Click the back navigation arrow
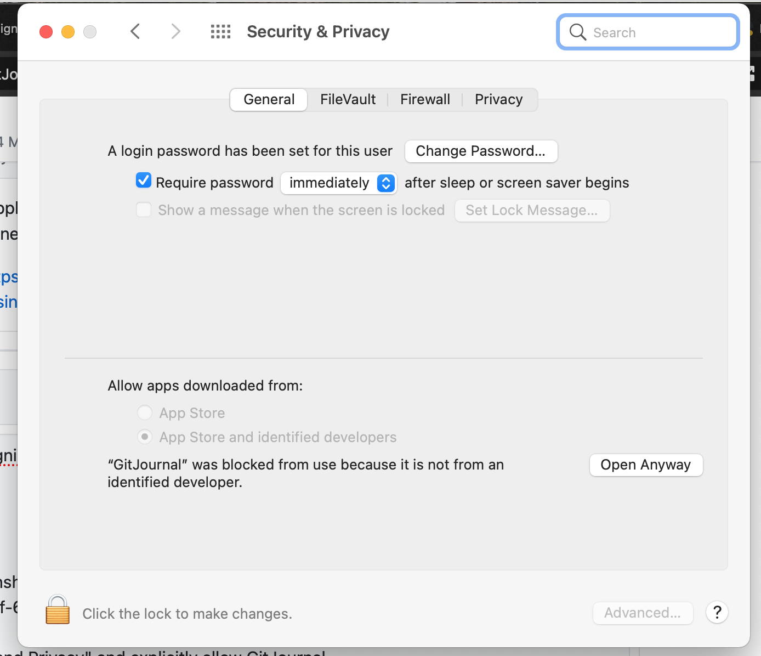761x656 pixels. (x=135, y=31)
